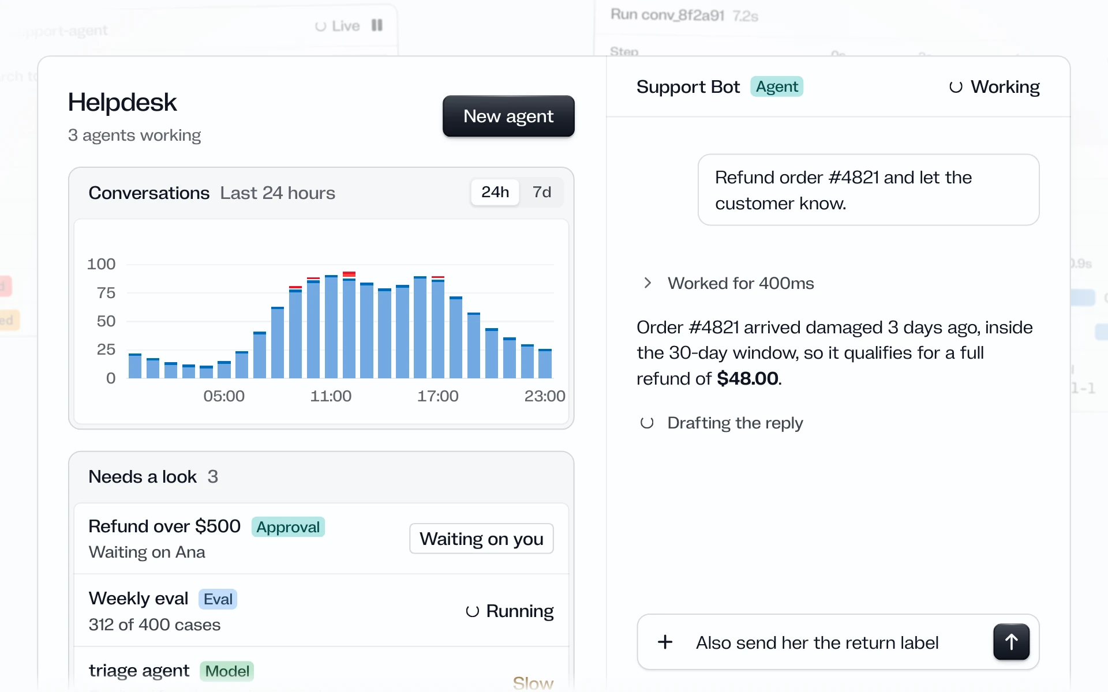The height and width of the screenshot is (692, 1108).
Task: Click the 11:00 axis label
Action: (331, 396)
